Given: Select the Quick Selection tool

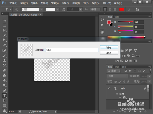Looking at the screenshot, I should coord(4,35).
